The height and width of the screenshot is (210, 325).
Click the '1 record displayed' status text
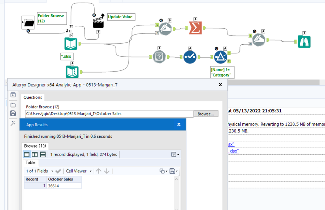[x=84, y=154]
